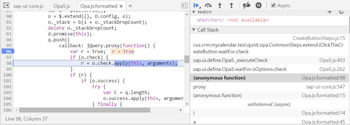The image size is (350, 125).
Task: Click the 'if (o.success) {' line
Action: pos(103,81)
